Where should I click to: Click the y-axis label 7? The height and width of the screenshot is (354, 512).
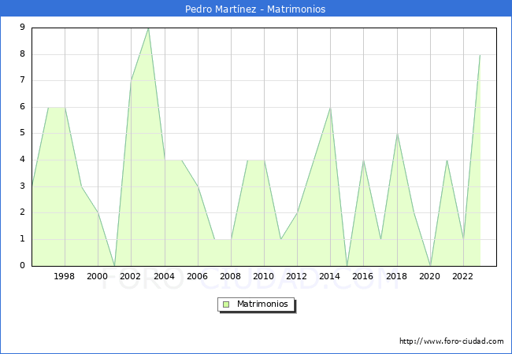23,80
